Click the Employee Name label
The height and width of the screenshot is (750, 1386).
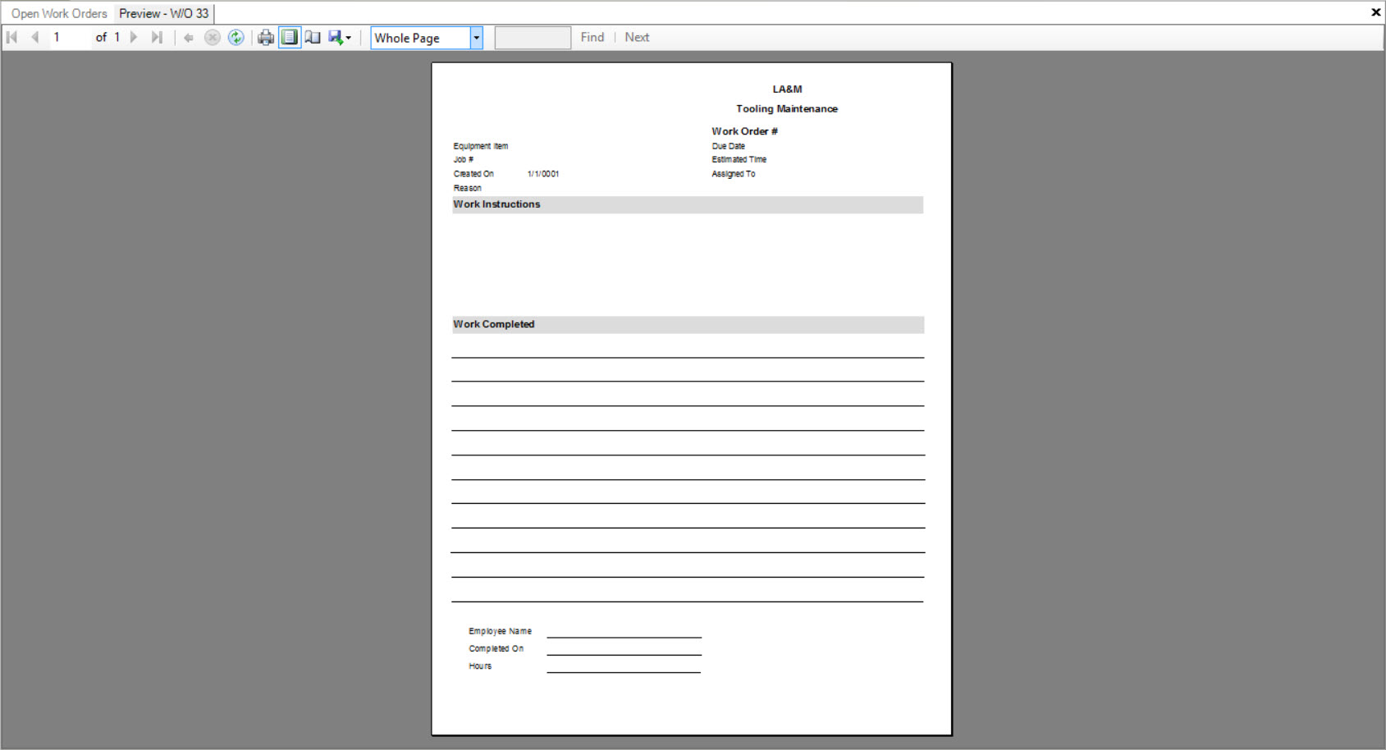point(501,631)
